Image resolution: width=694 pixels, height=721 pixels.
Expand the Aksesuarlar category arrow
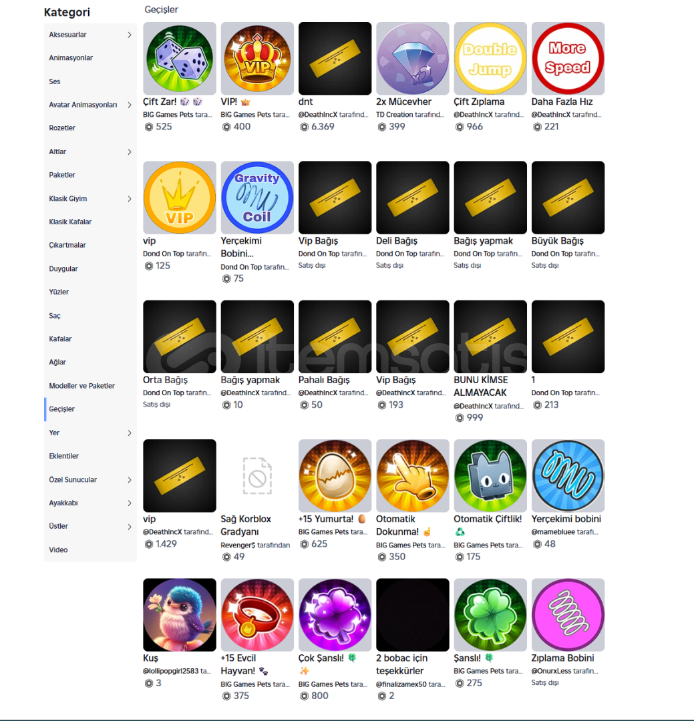pos(130,35)
